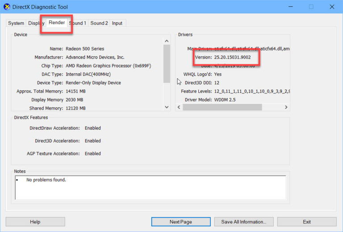Click the No problems found note
Image resolution: width=343 pixels, height=232 pixels.
pyautogui.click(x=46, y=180)
